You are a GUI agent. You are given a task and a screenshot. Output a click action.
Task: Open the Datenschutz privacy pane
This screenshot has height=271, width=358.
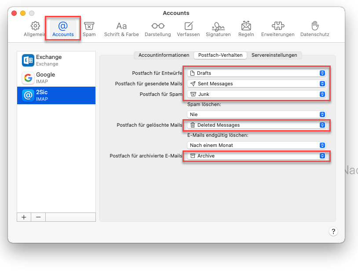point(315,29)
